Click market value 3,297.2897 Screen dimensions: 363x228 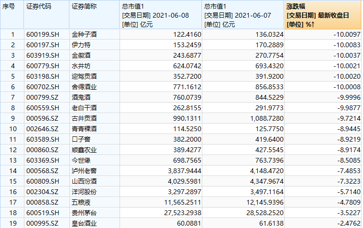coord(185,192)
